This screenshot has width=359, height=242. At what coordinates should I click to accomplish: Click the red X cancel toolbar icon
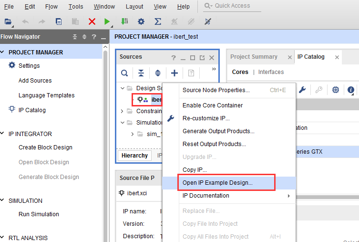point(92,21)
